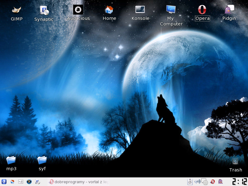
Task: Click the chat bubble tray icon
Action: click(x=205, y=182)
